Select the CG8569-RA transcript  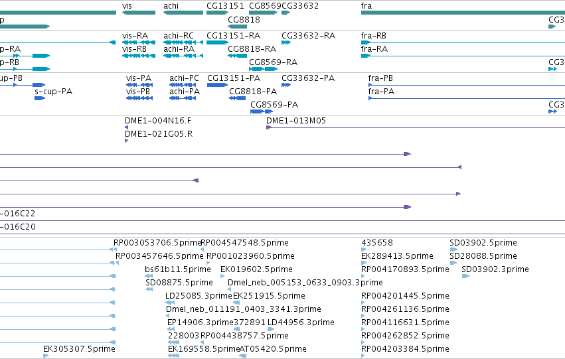264,69
